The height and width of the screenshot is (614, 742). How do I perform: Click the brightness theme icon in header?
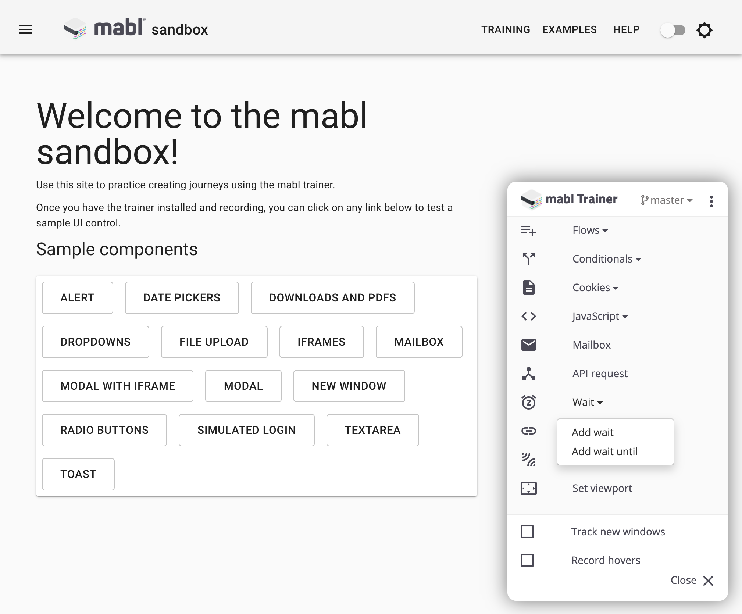(x=704, y=30)
